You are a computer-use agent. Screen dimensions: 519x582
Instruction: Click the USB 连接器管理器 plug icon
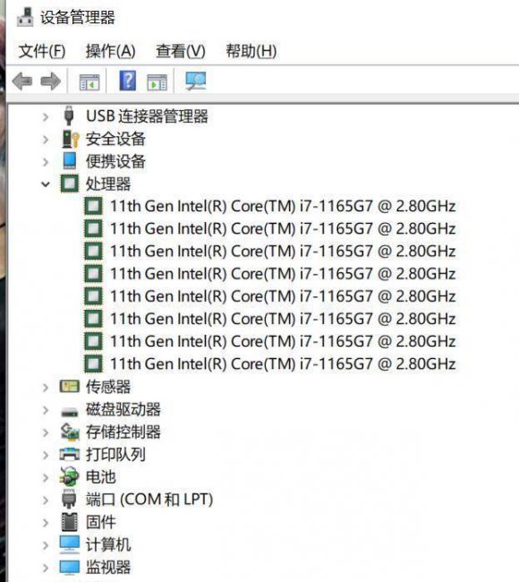(69, 116)
